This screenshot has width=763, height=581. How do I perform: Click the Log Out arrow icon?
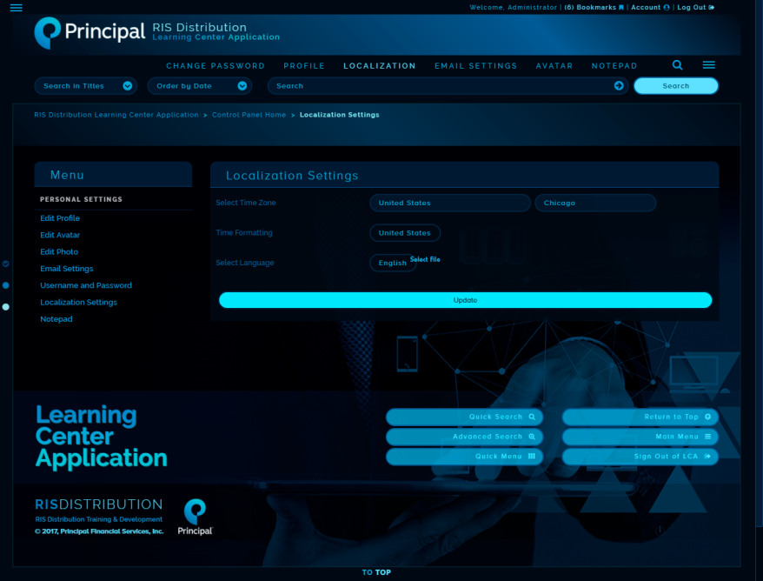[712, 7]
